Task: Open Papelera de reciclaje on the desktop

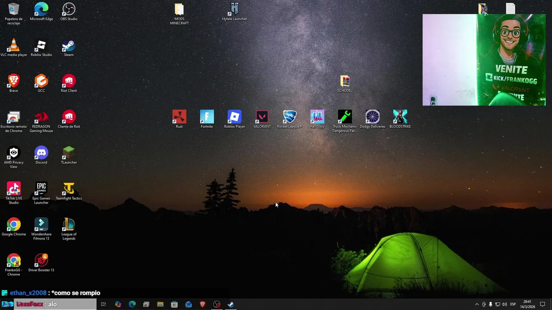Action: pyautogui.click(x=14, y=14)
